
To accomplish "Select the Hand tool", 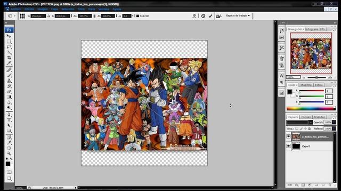I will click(x=9, y=148).
